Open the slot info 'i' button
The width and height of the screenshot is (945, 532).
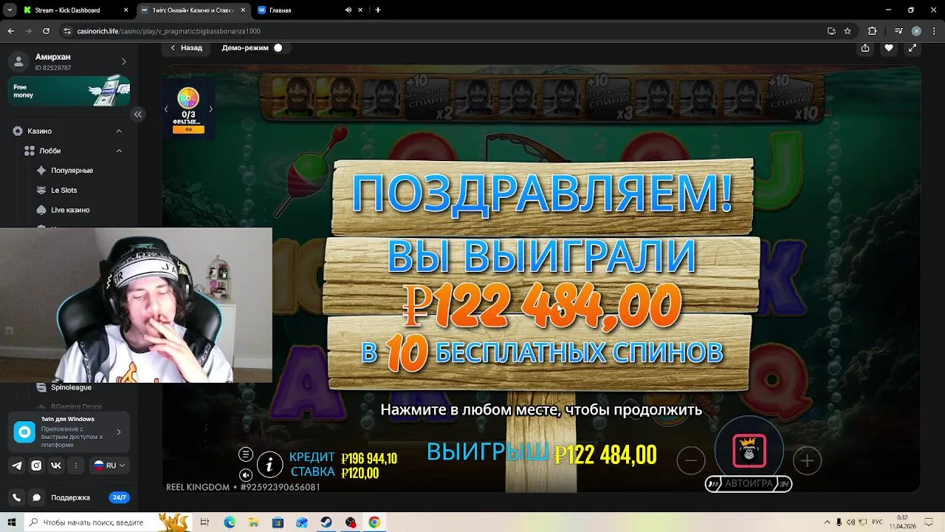pyautogui.click(x=269, y=464)
